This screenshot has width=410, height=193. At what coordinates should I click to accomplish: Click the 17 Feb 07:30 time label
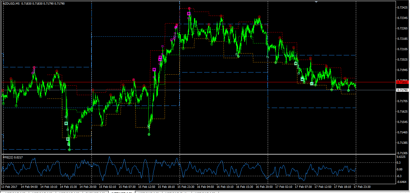pos(304,186)
